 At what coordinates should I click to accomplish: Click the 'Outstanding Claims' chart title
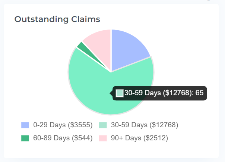57,19
